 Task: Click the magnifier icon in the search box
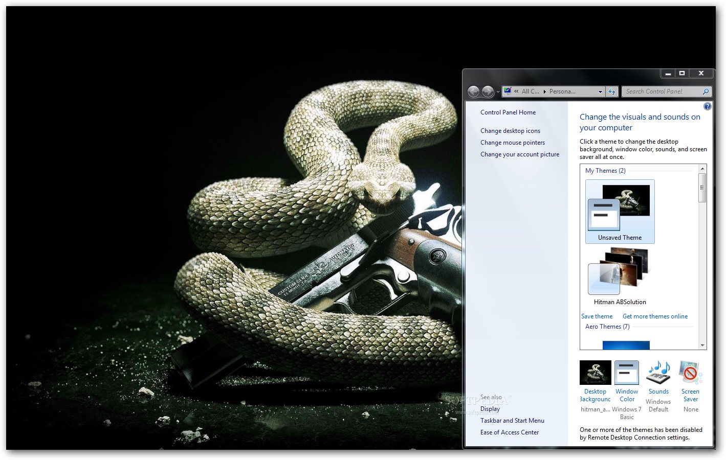coord(707,91)
